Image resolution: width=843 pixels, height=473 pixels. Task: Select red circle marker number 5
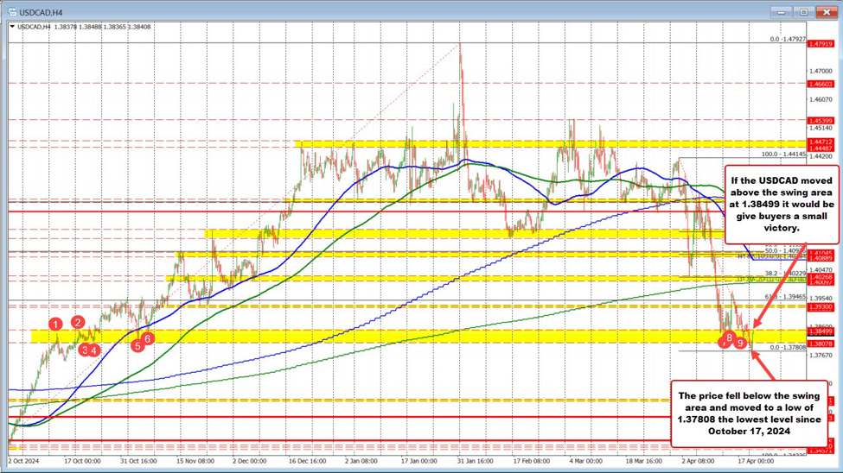click(137, 345)
